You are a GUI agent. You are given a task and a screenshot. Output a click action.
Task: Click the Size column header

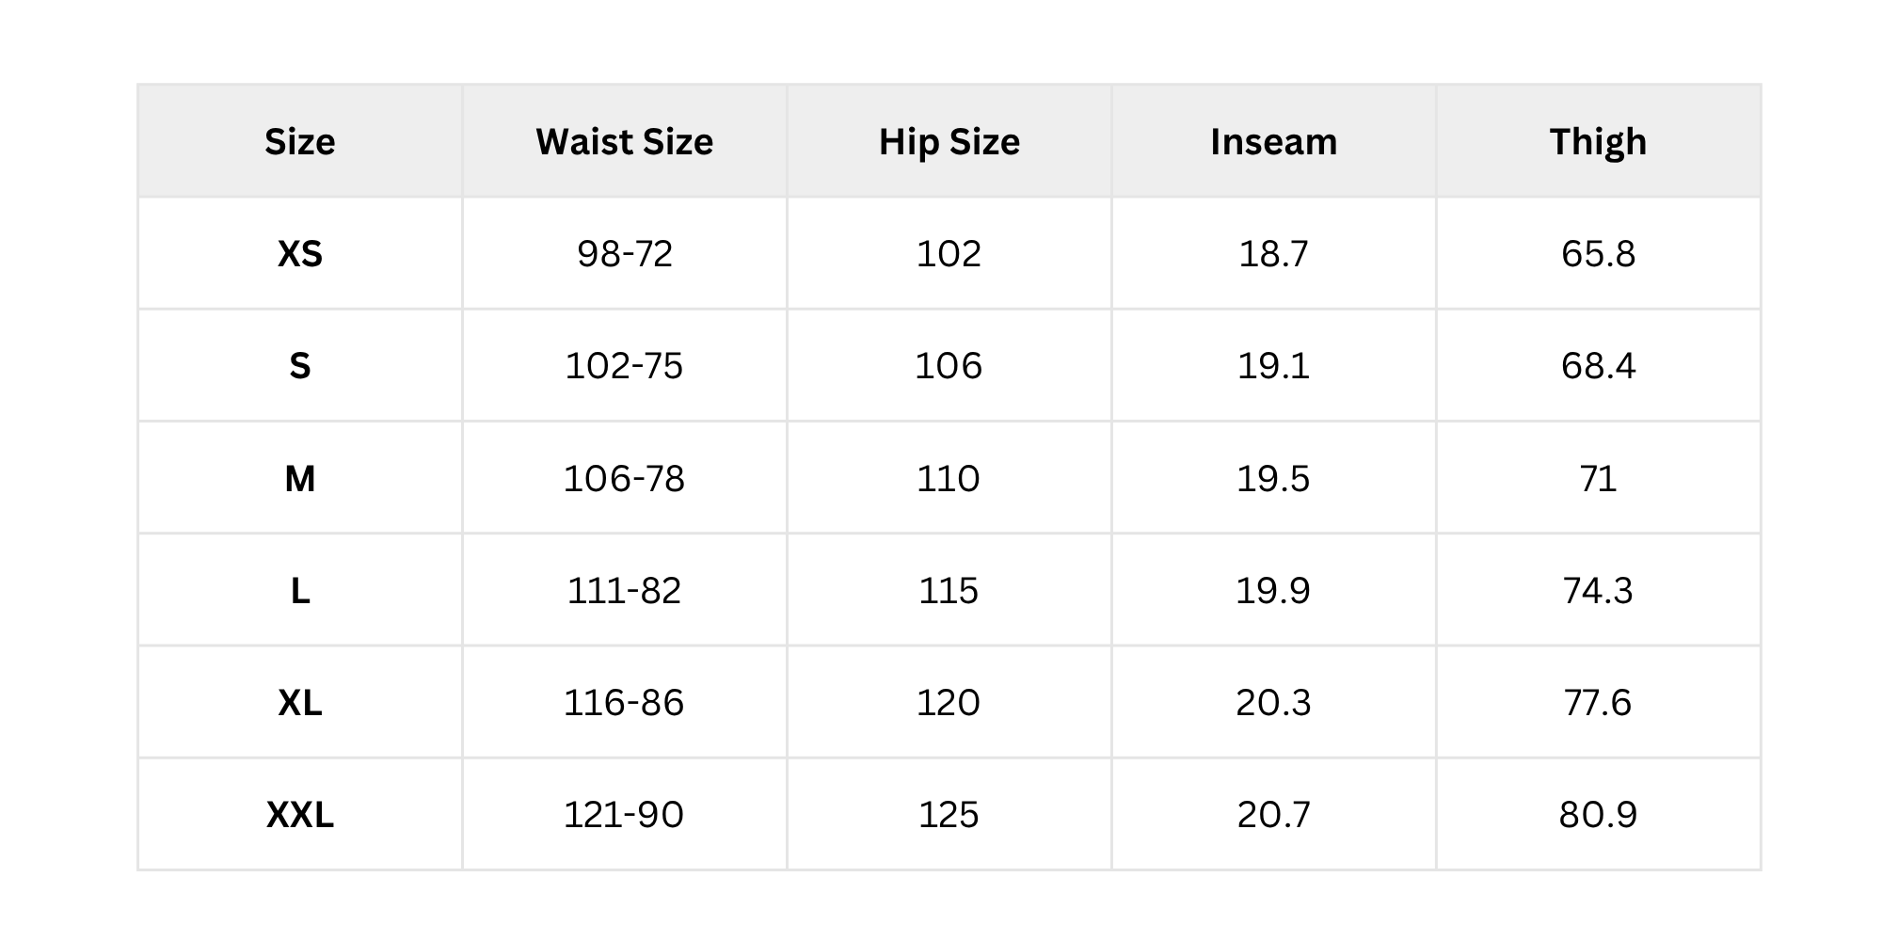(x=299, y=142)
